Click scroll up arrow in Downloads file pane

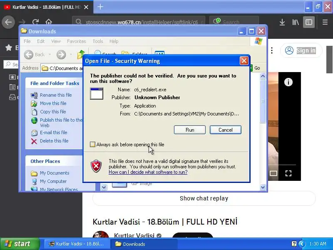263,76
